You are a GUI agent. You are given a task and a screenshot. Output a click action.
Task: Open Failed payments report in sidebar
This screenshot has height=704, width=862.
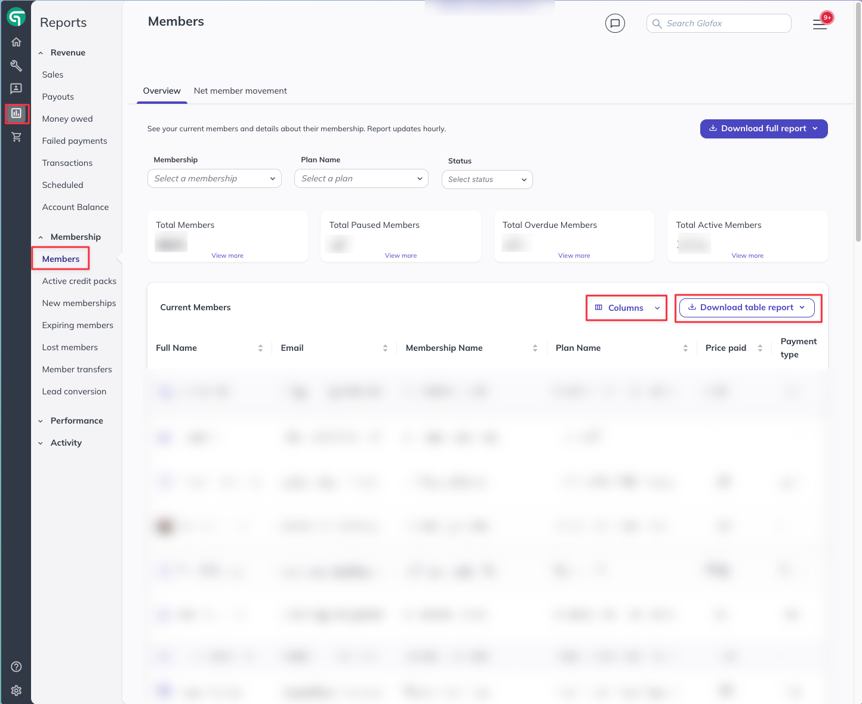(75, 141)
